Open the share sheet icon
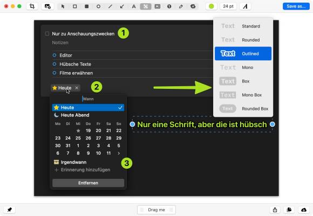The image size is (313, 216). tap(275, 210)
